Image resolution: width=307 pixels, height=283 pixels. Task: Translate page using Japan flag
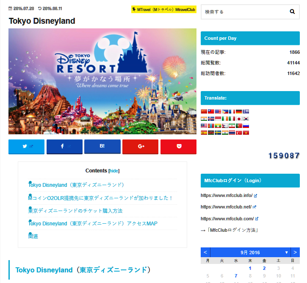tap(239, 119)
